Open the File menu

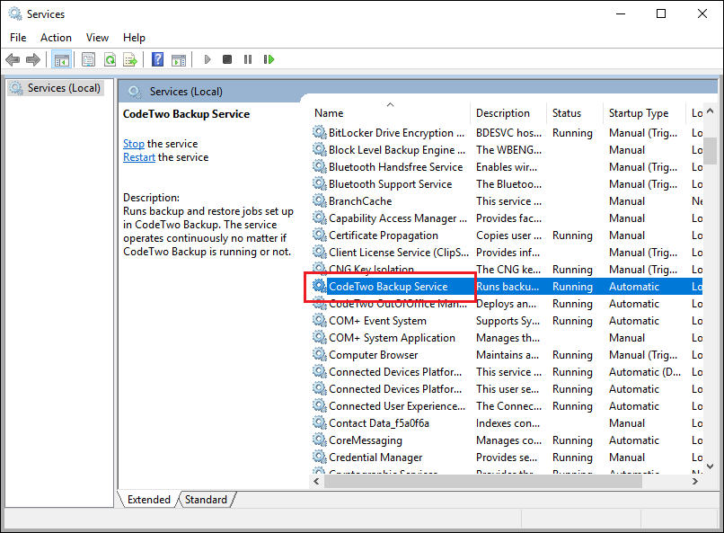click(18, 38)
